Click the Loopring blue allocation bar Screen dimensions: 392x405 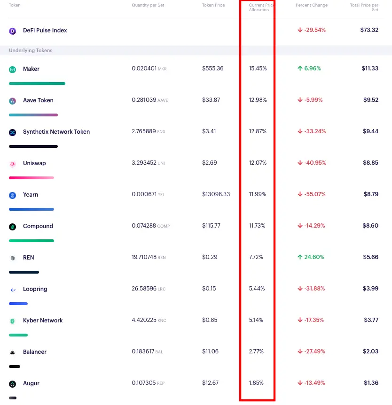pos(18,304)
